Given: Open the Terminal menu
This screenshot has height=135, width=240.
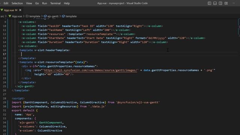Looking at the screenshot, I should (55, 3).
